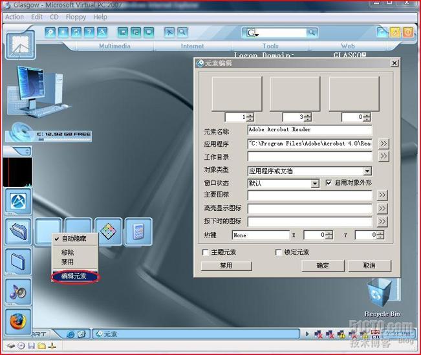Click the floppy disk icon in Virtual PC status bar

tap(32, 346)
